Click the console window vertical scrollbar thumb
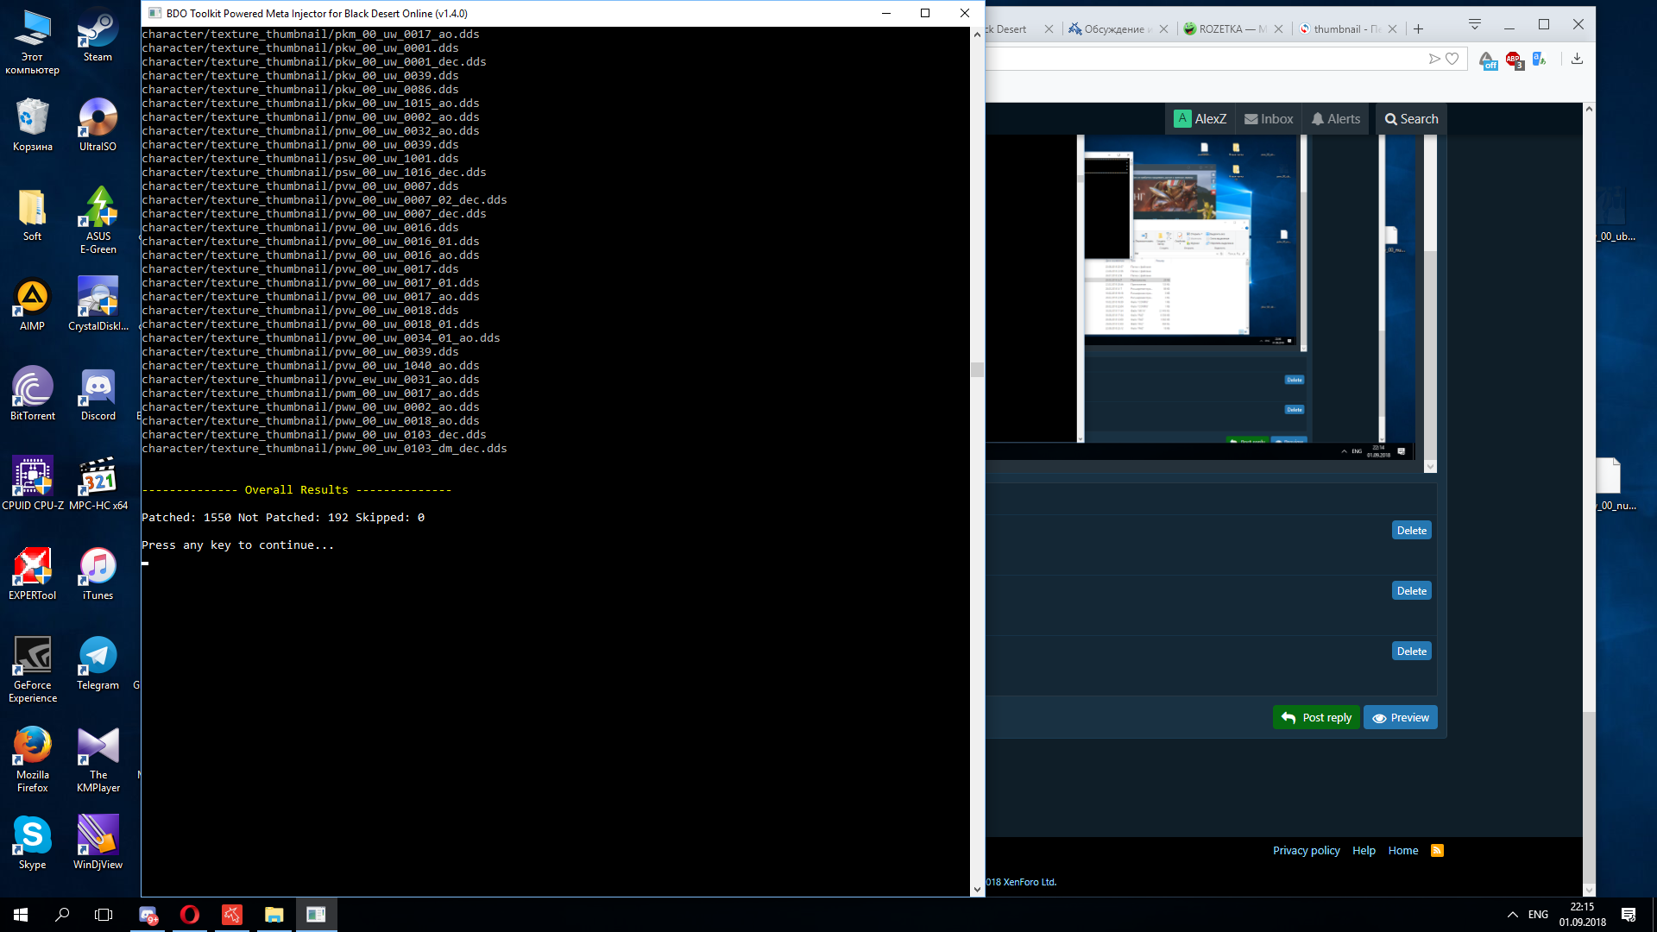The height and width of the screenshot is (932, 1657). pos(977,369)
